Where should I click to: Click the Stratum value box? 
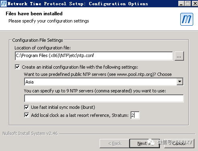135,115
